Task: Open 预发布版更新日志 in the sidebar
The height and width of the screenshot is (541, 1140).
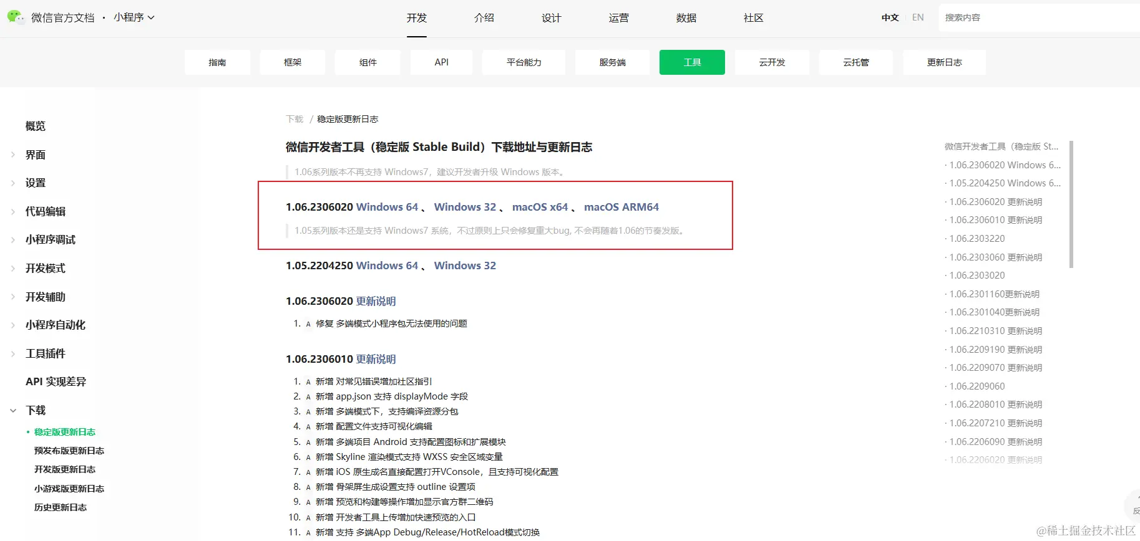Action: 69,451
